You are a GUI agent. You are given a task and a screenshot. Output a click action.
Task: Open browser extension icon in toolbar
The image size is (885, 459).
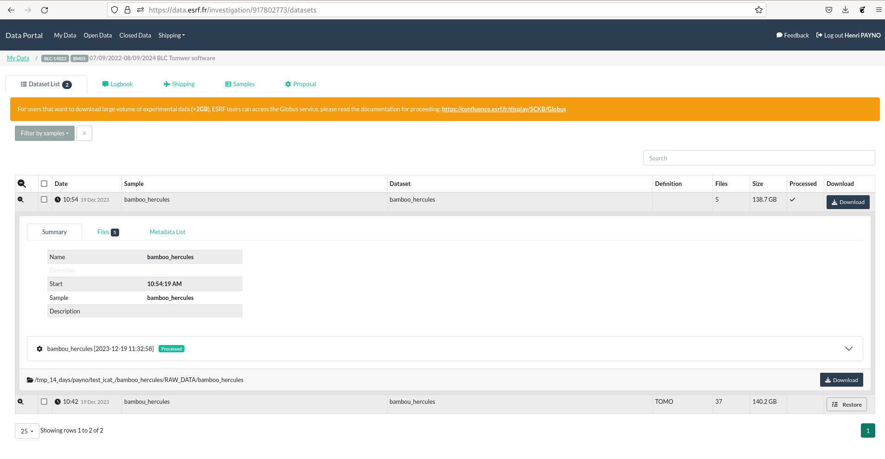point(862,10)
